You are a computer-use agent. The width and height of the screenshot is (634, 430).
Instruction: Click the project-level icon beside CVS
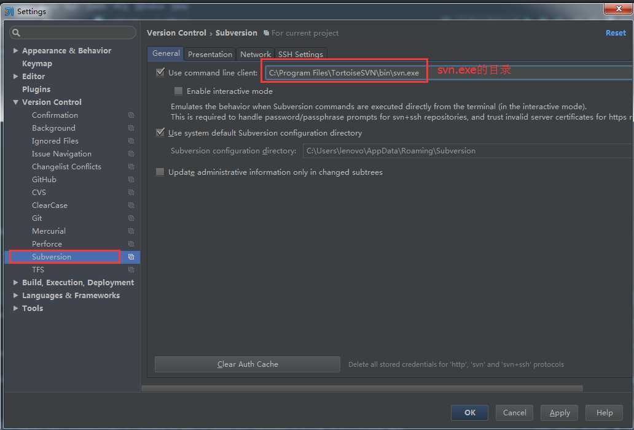(x=131, y=192)
